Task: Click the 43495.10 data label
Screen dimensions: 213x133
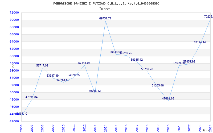Action: (x=21, y=114)
